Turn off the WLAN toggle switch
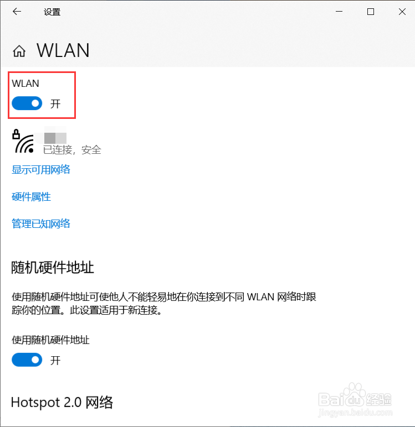Image resolution: width=415 pixels, height=427 pixels. point(27,103)
